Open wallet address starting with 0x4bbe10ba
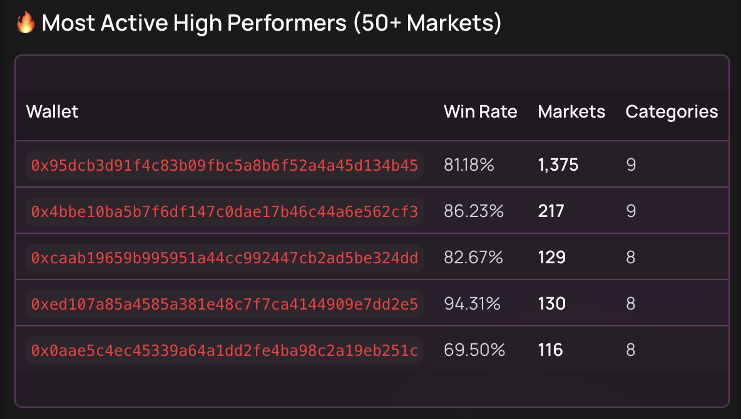This screenshot has height=419, width=741. 225,211
